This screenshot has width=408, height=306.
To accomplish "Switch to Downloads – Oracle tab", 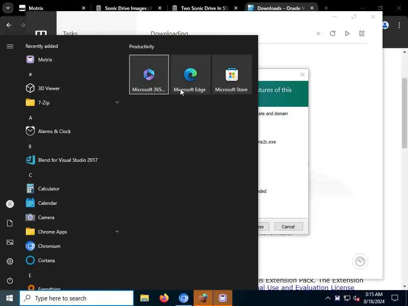I will pyautogui.click(x=282, y=8).
